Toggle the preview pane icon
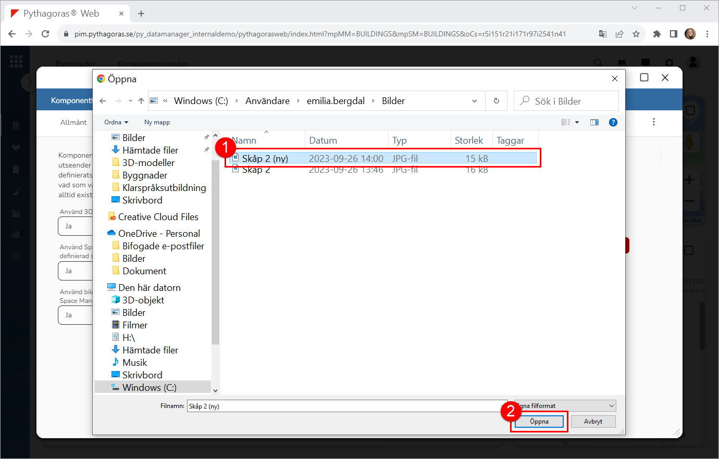This screenshot has height=459, width=719. [594, 122]
